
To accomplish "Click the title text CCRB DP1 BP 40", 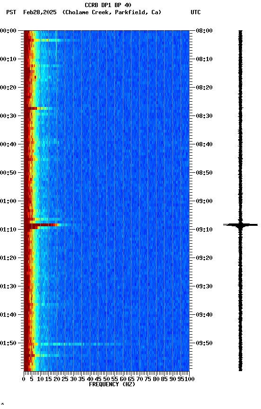I will coord(108,5).
